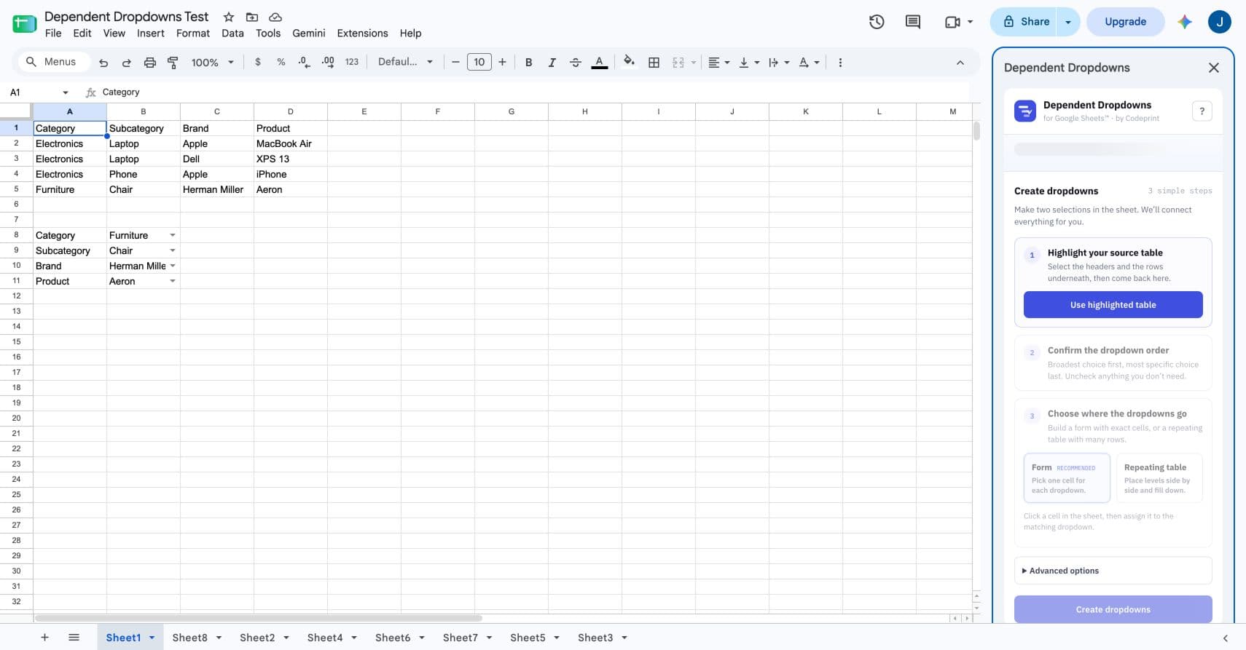Open the fill color bucket

coord(630,62)
